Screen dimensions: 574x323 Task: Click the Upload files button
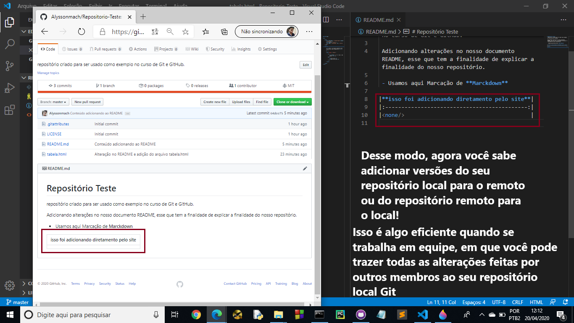(241, 102)
